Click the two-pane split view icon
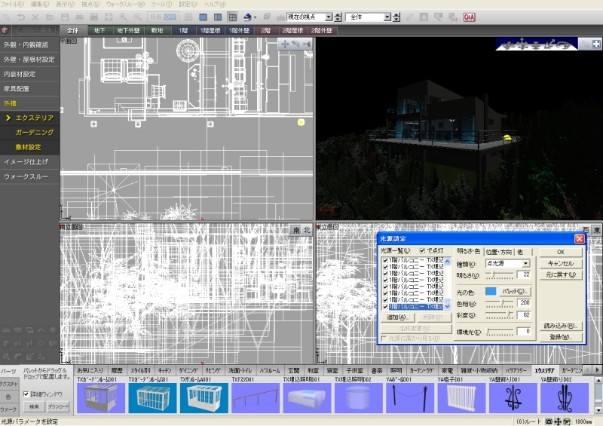 (217, 17)
